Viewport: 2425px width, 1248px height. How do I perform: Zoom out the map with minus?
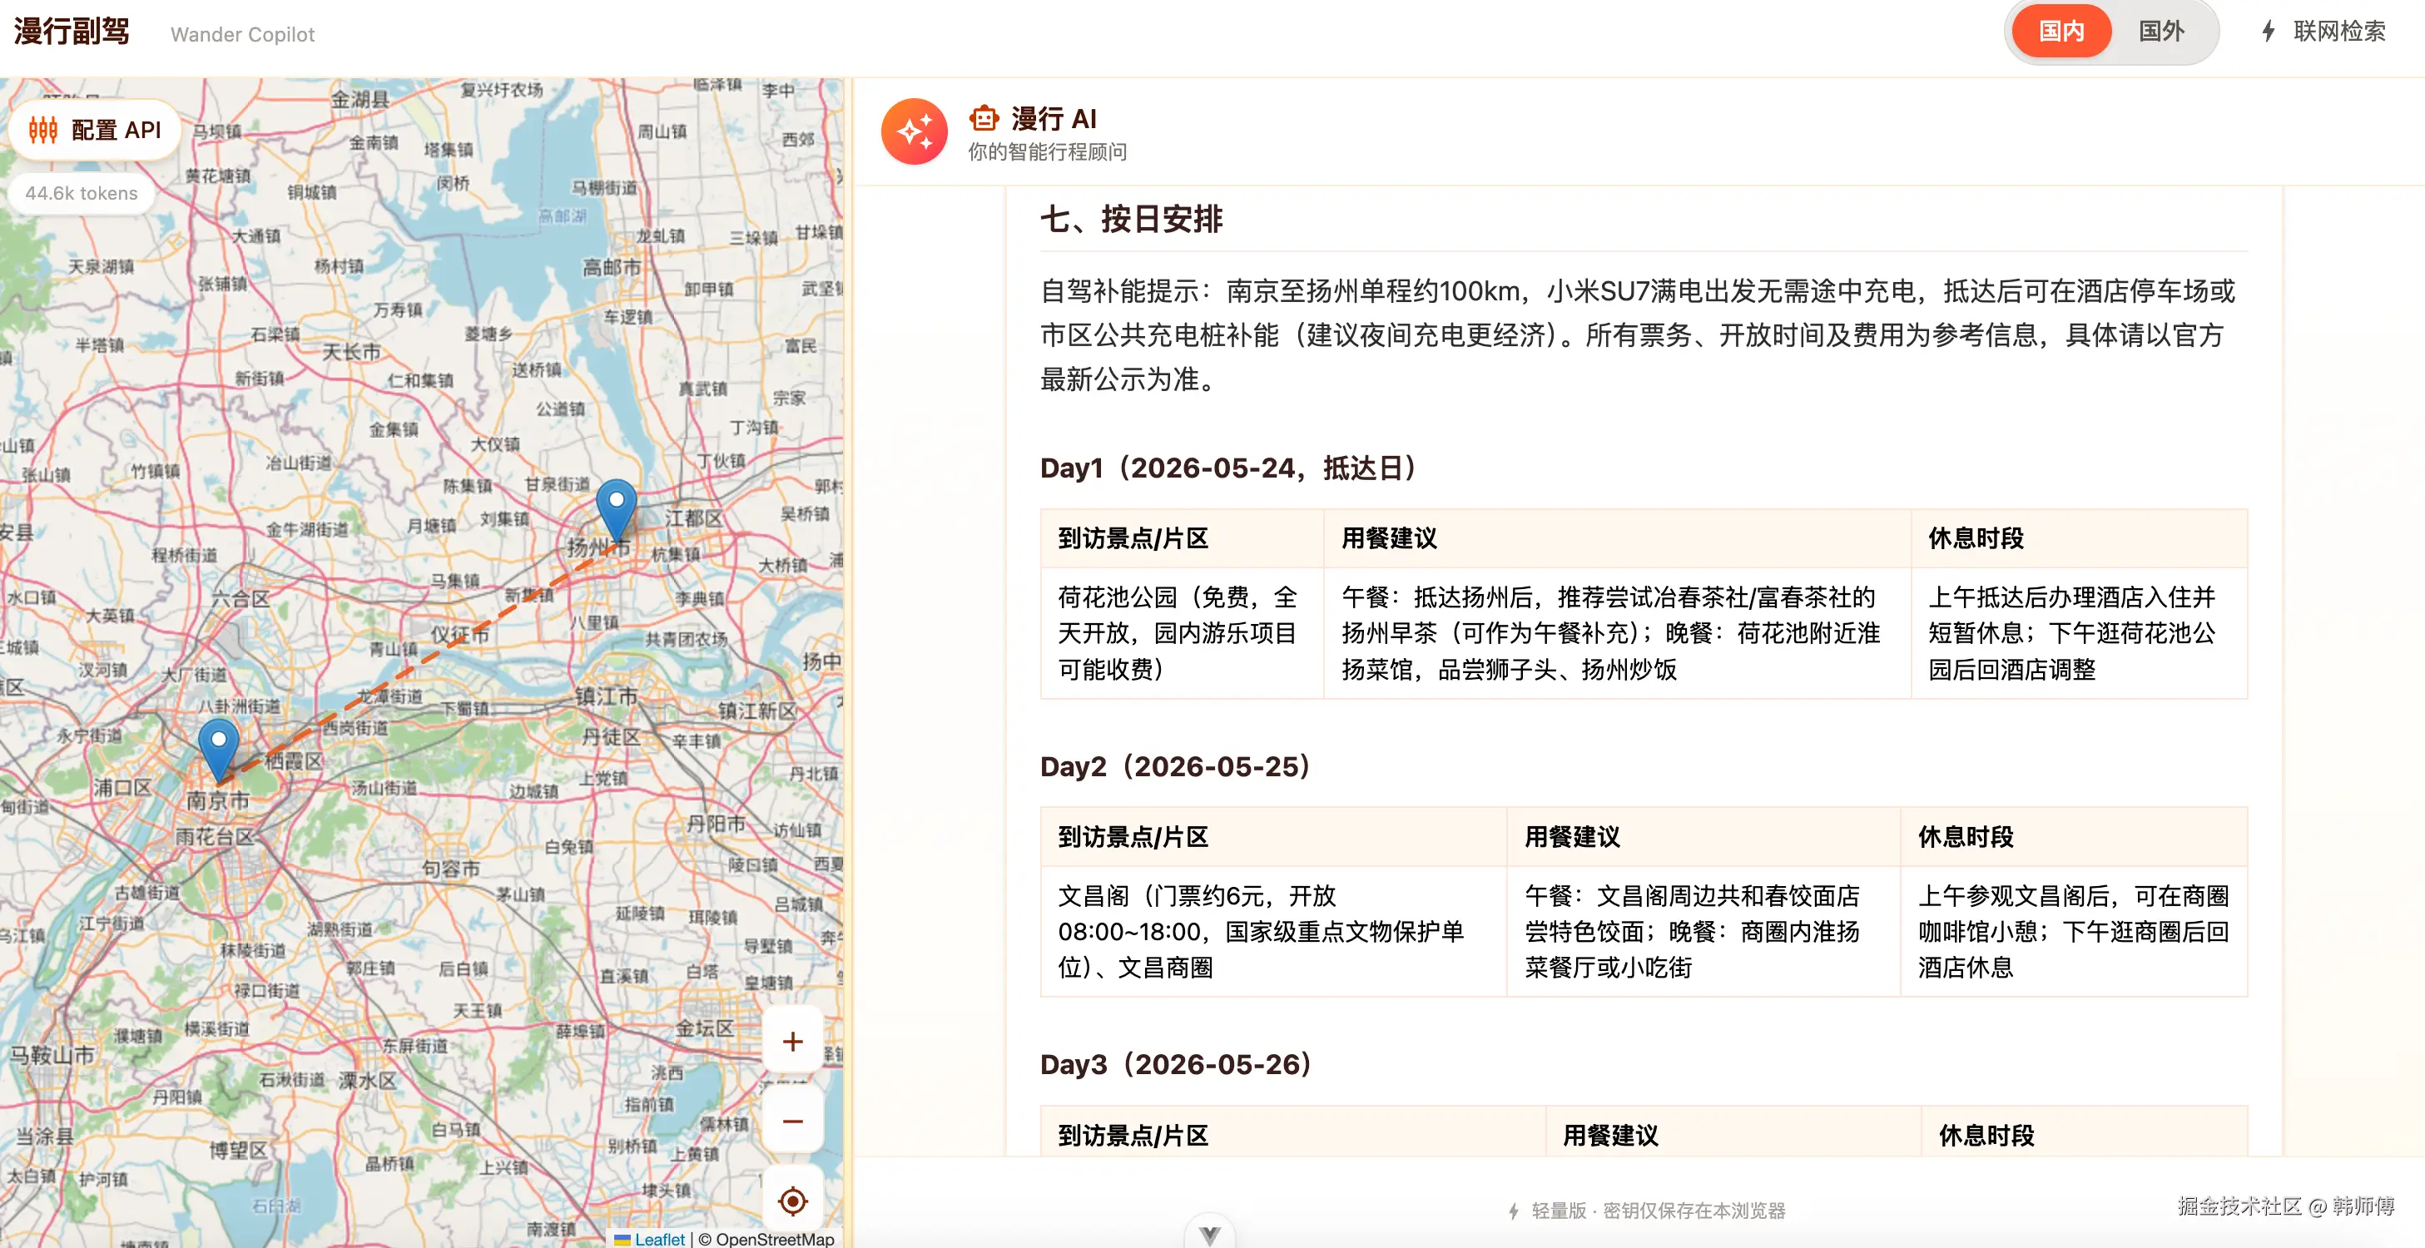[792, 1121]
